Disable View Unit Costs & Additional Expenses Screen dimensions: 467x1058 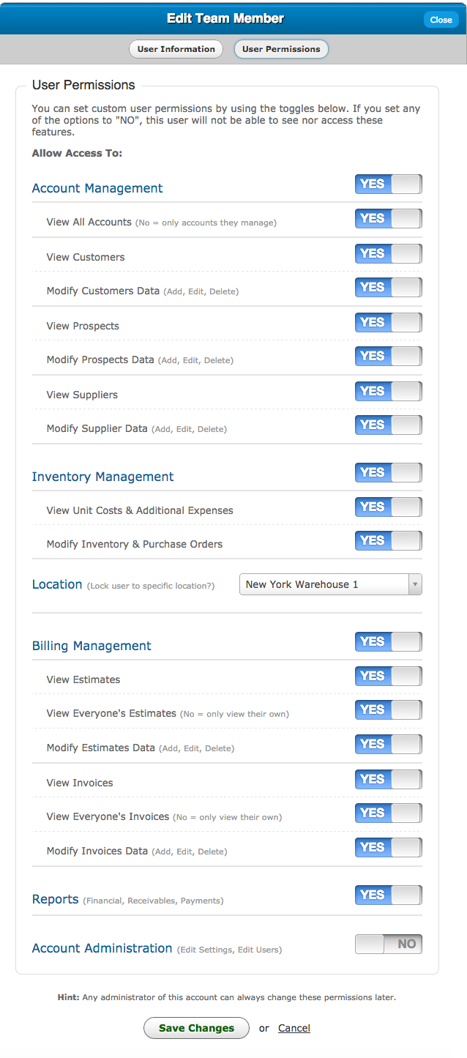click(388, 507)
